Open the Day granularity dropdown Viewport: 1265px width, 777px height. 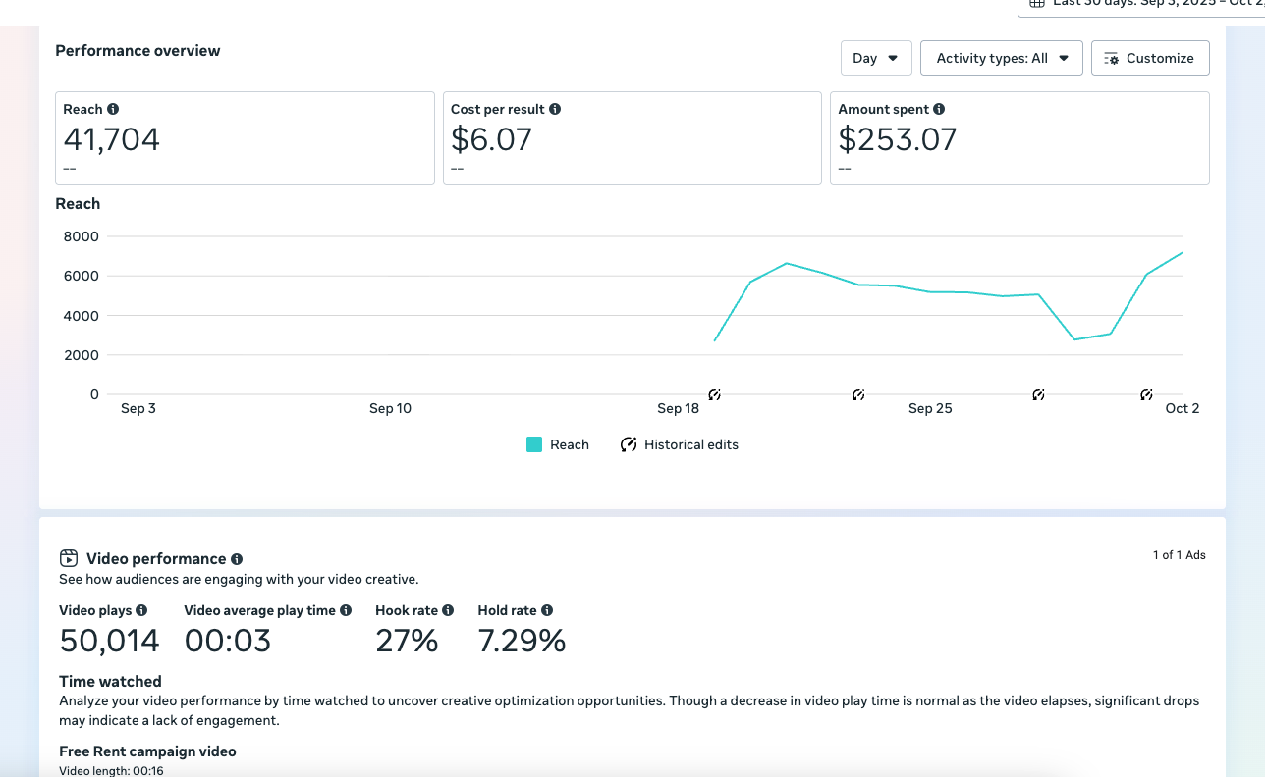click(876, 58)
